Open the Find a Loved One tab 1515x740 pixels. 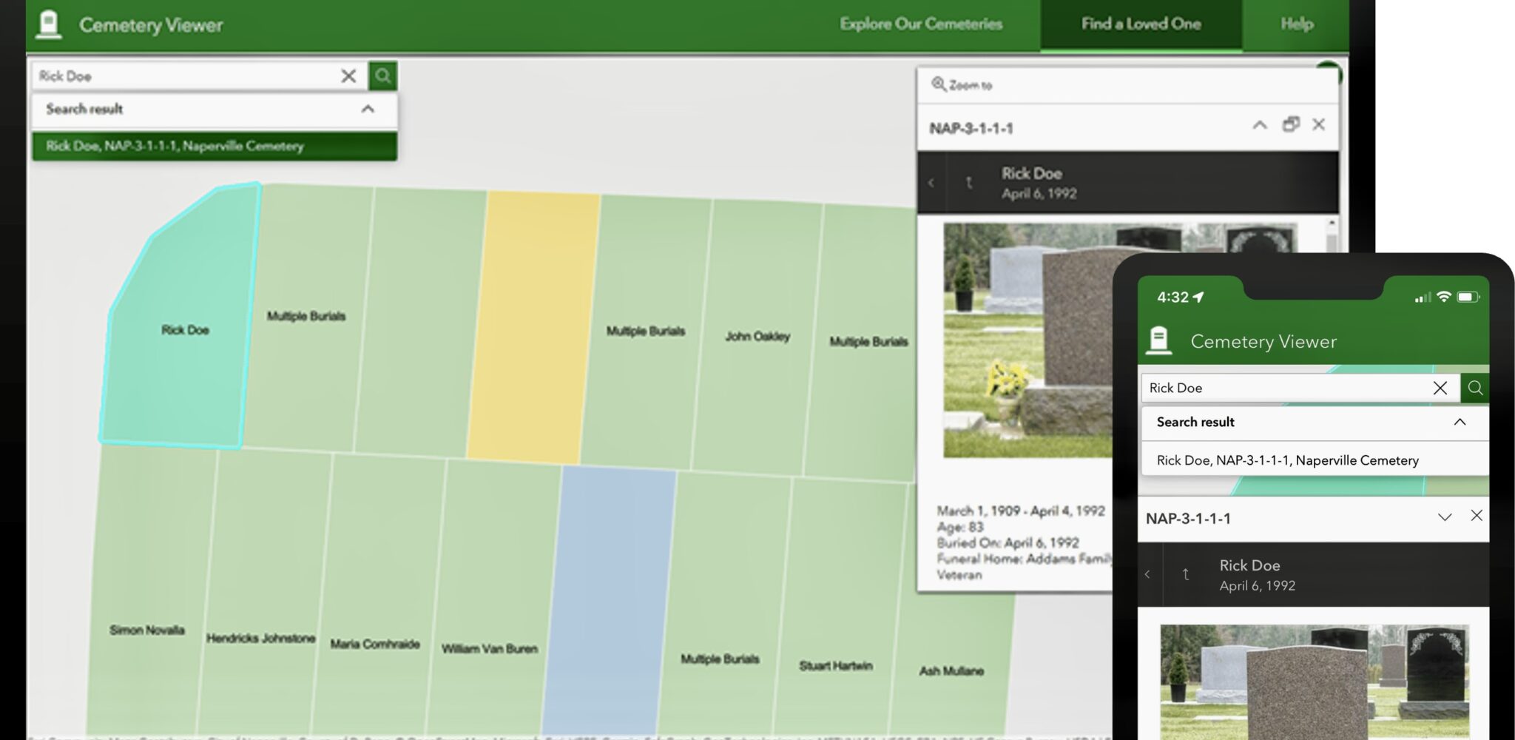click(1140, 23)
